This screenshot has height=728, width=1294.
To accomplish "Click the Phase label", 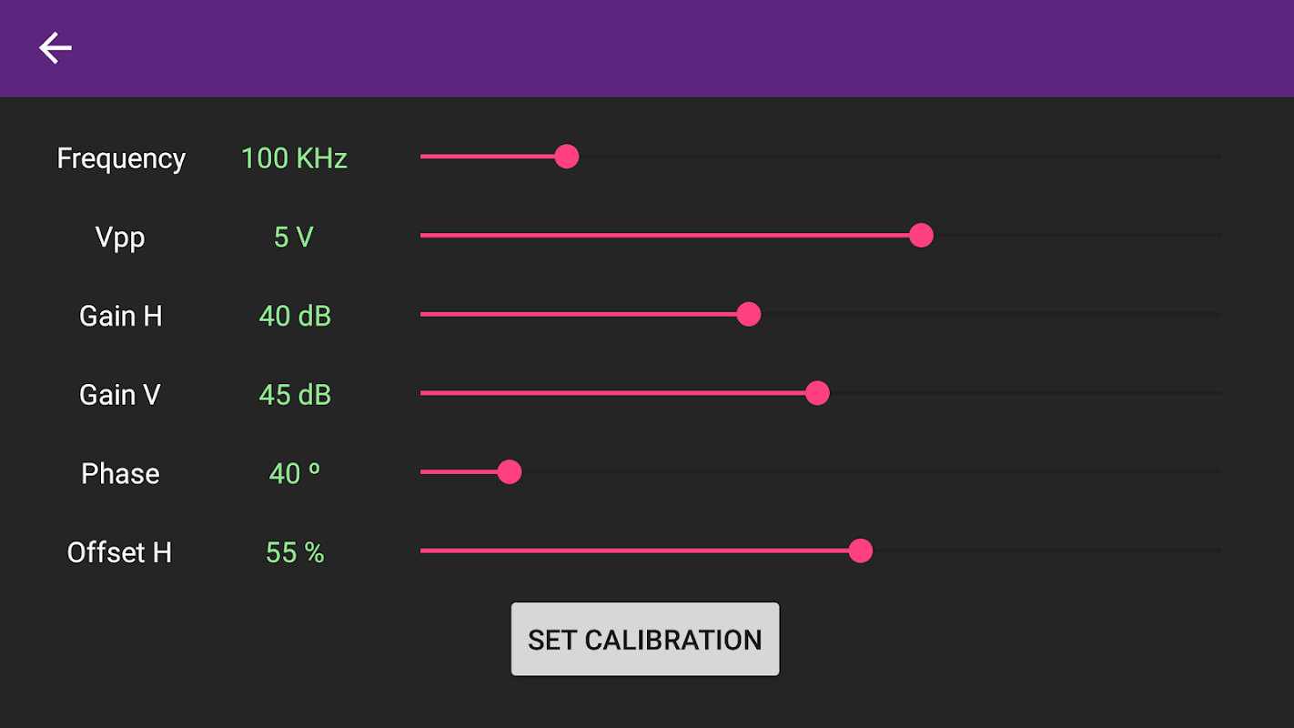I will click(x=120, y=473).
